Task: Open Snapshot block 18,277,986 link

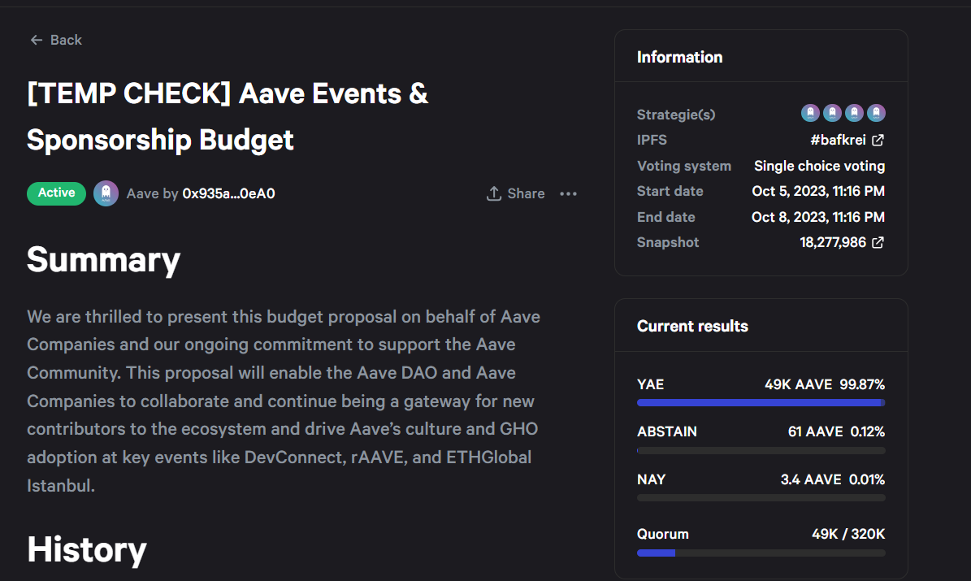Action: click(834, 242)
